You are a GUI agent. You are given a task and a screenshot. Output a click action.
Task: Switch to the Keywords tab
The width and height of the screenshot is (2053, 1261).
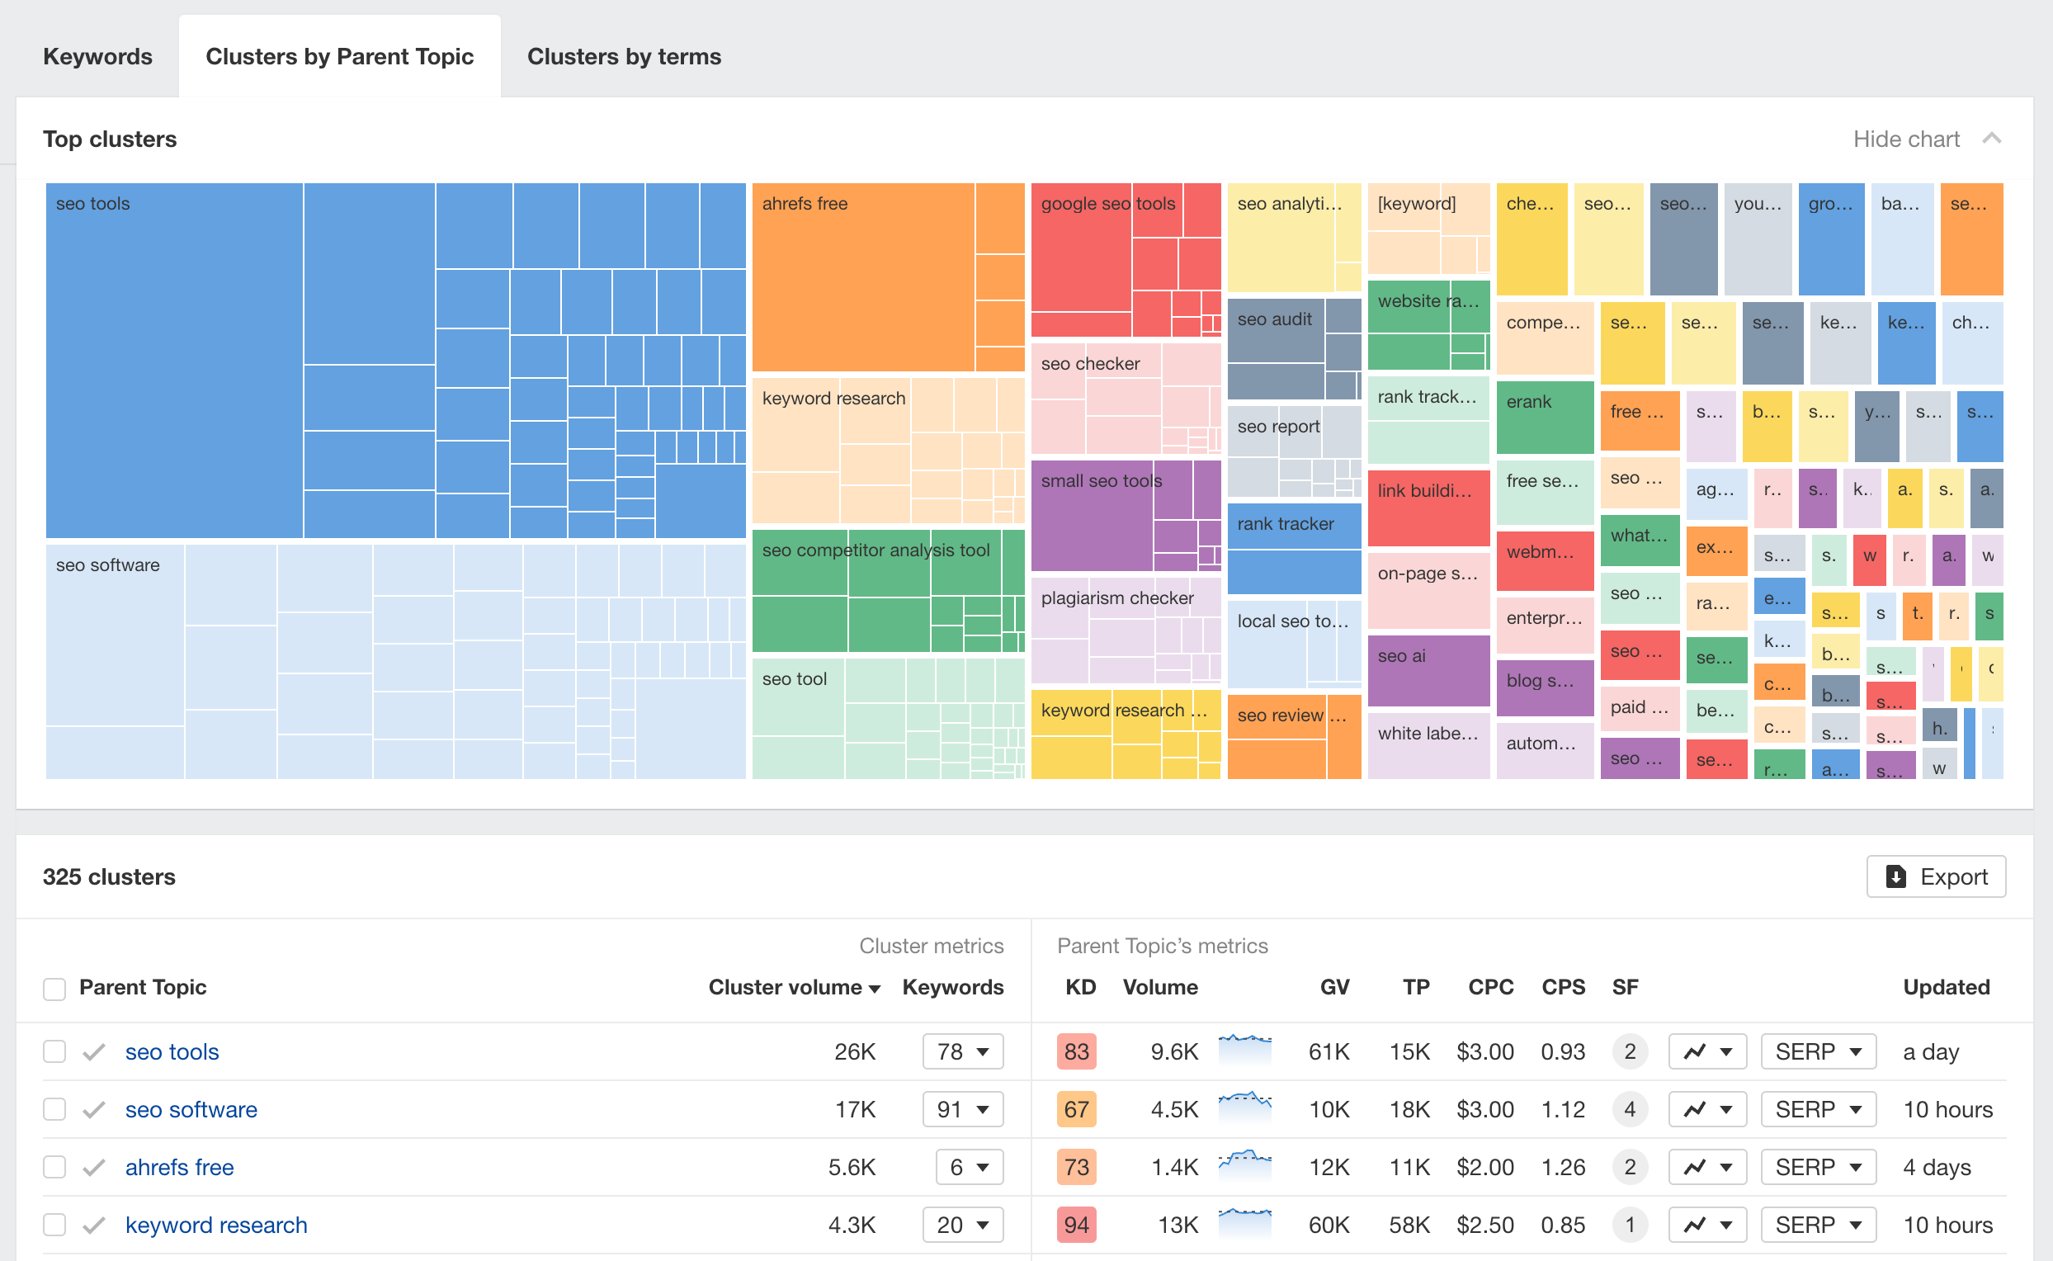(97, 56)
